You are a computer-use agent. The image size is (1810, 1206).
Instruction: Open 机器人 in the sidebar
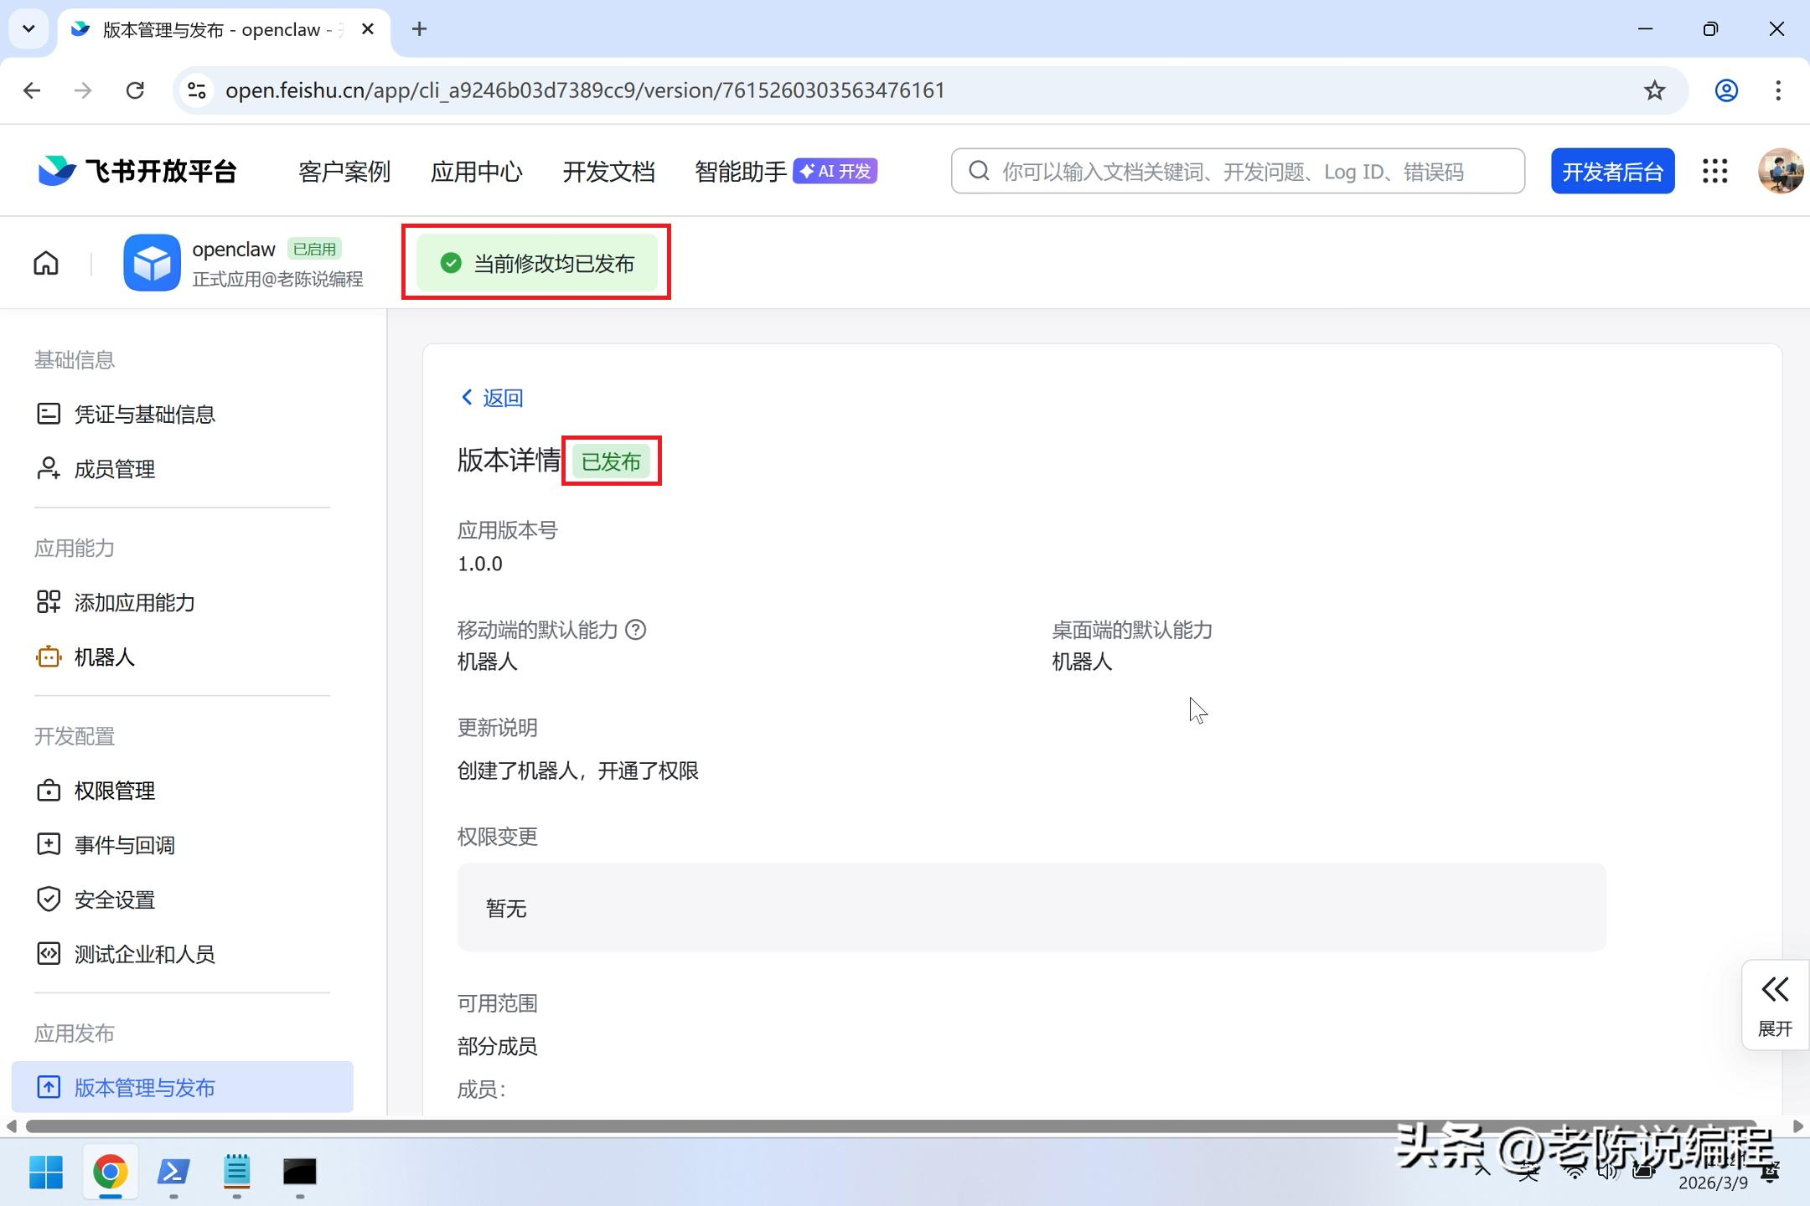(x=105, y=657)
